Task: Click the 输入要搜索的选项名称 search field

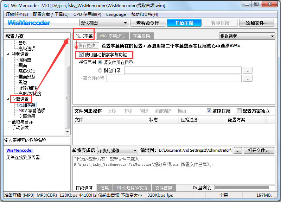Action: [x=37, y=140]
